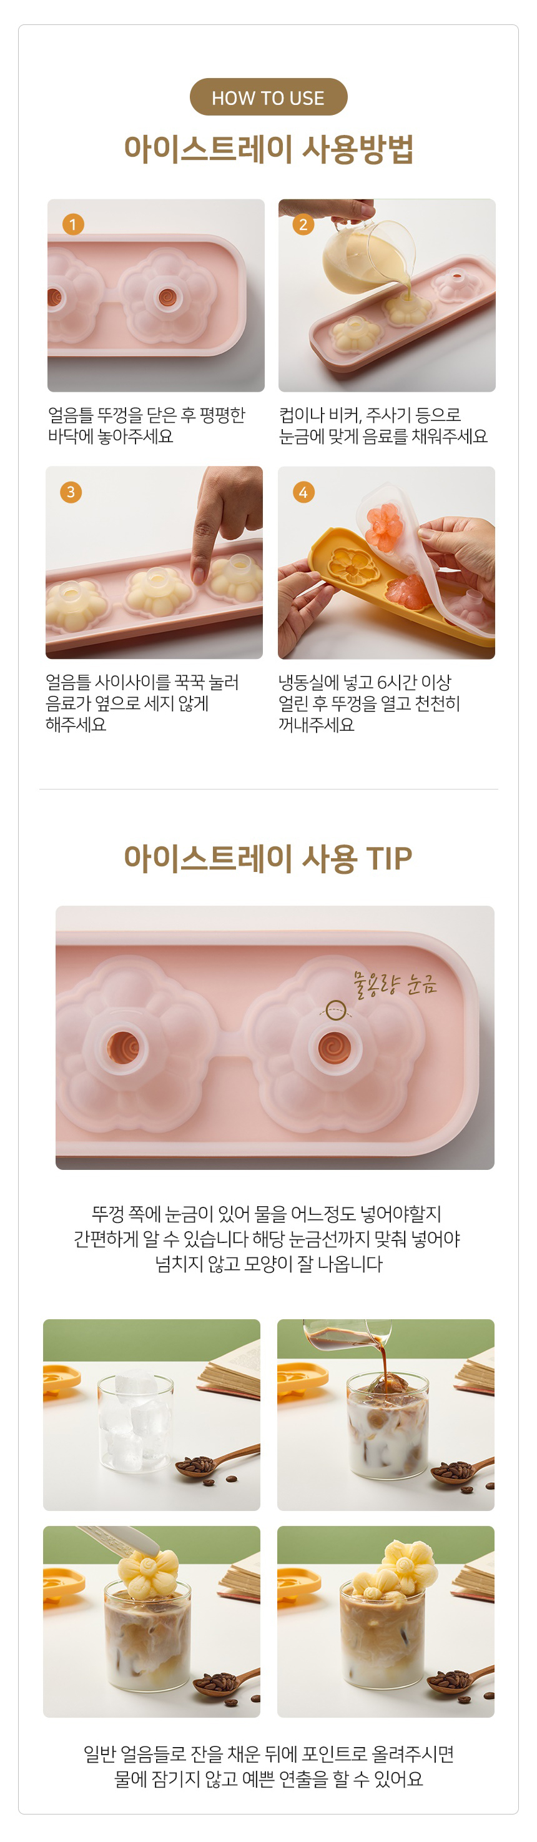The image size is (537, 1842).
Task: Click the 아이스트레이 사용 TIP heading
Action: click(x=268, y=858)
